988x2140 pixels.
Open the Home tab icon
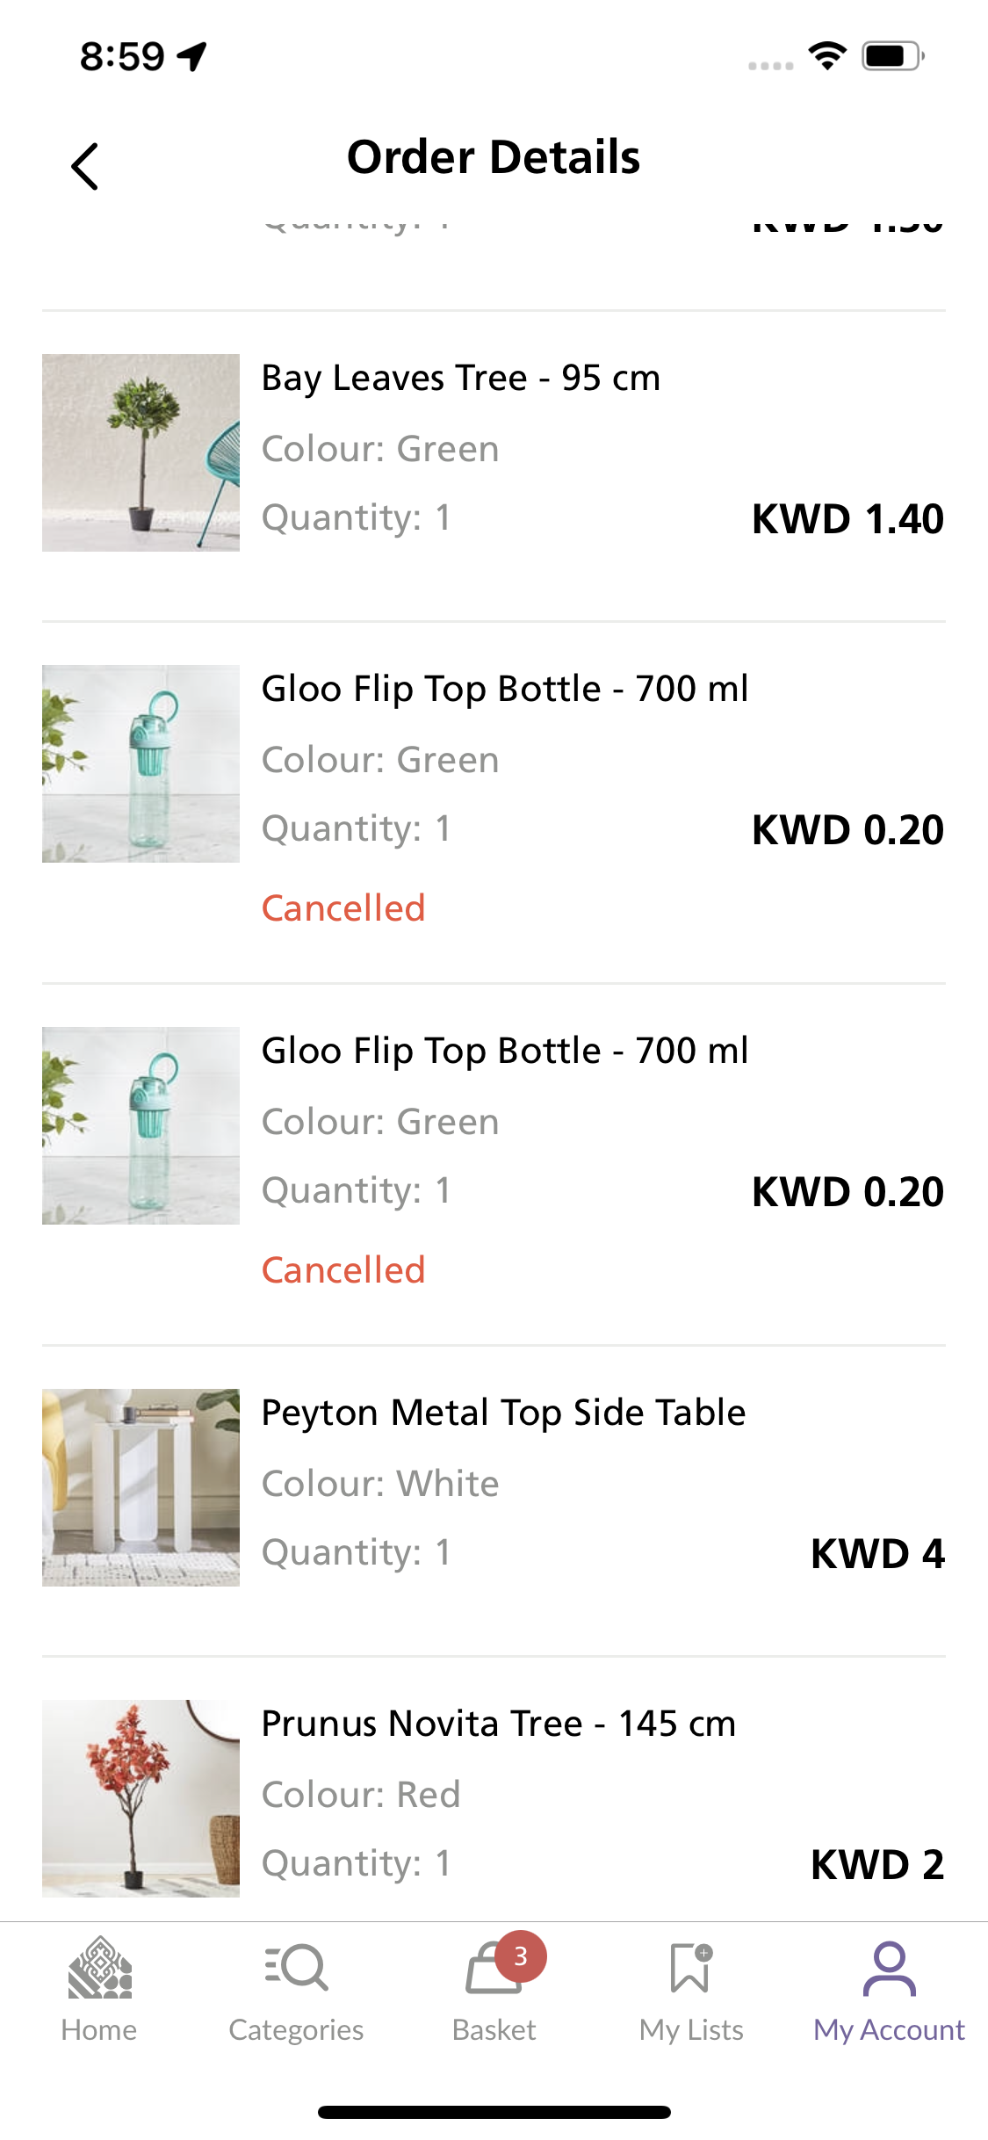point(99,1969)
